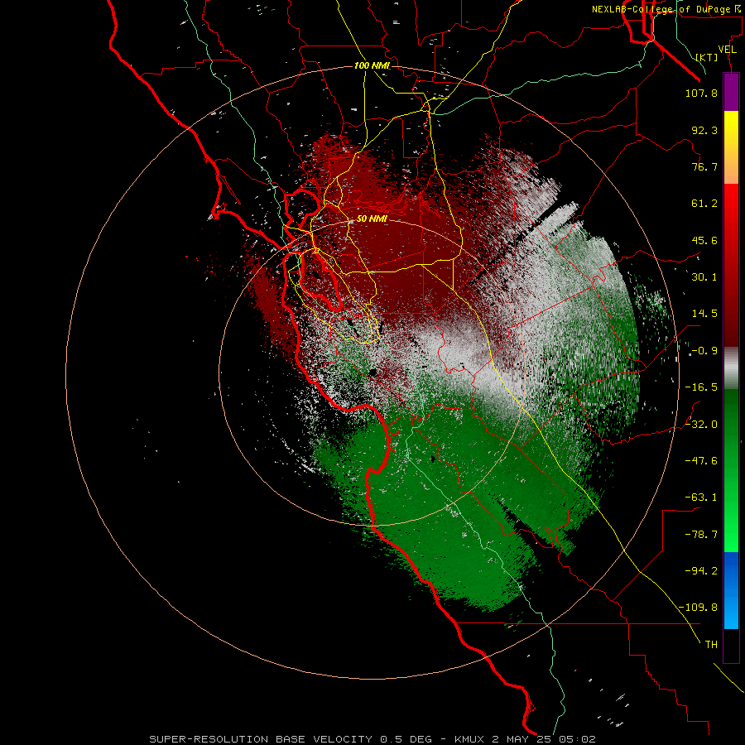
Task: Click the -94.2 velocity scale value
Action: [x=701, y=571]
